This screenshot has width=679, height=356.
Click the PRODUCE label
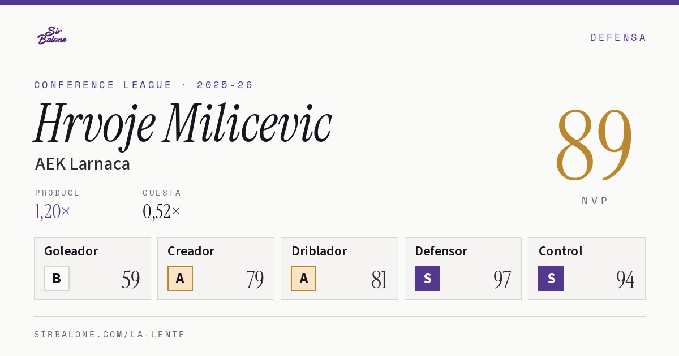tap(58, 193)
